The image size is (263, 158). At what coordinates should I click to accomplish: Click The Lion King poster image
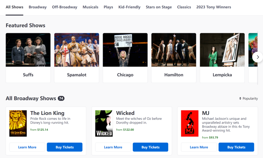click(x=18, y=123)
